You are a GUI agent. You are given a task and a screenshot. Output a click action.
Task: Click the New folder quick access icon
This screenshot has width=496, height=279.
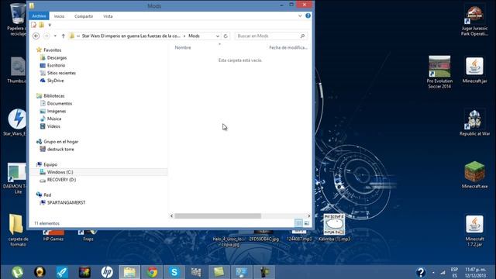coord(41,25)
